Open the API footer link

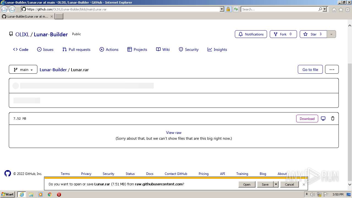(x=222, y=174)
